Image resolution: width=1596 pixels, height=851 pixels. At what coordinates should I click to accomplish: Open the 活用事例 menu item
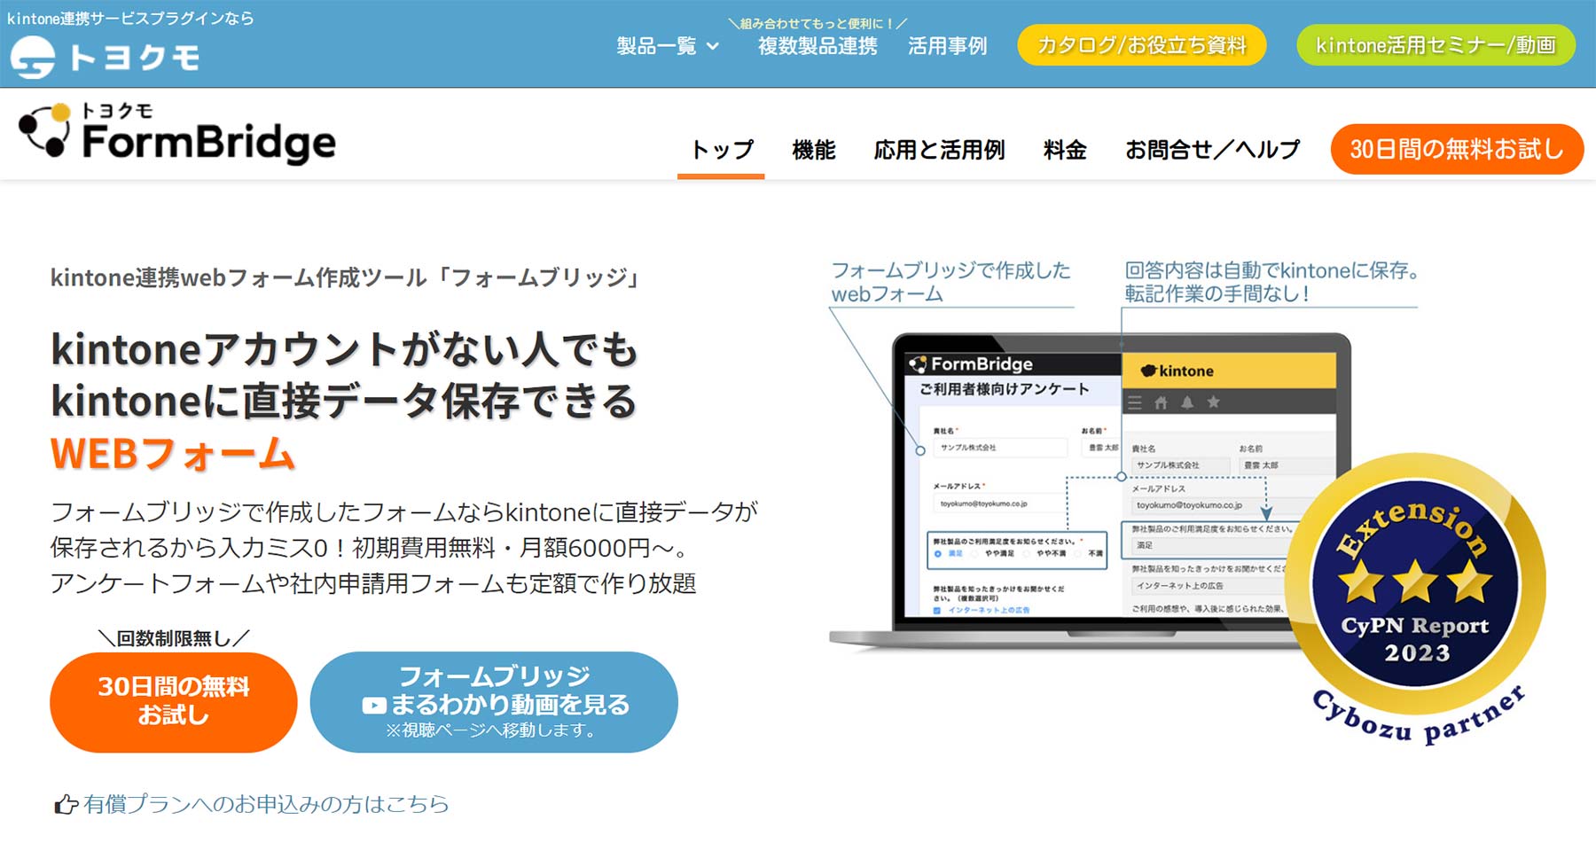point(947,46)
